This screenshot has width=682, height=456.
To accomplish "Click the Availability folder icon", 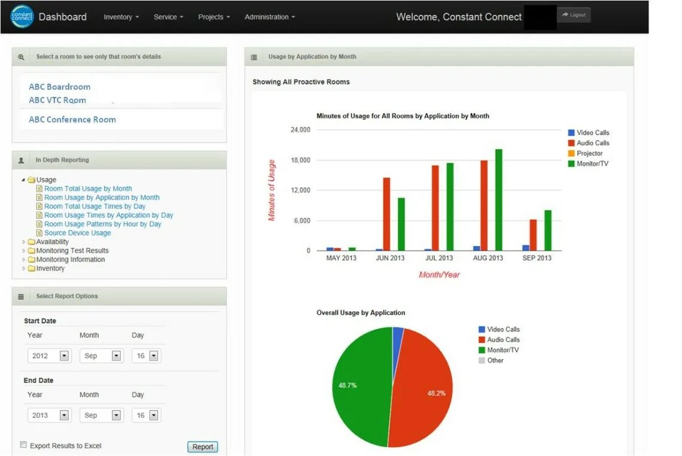I will pos(31,242).
